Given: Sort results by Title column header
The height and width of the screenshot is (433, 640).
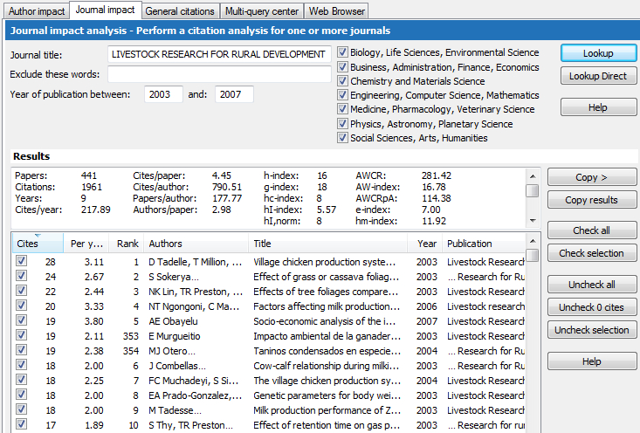Looking at the screenshot, I should (x=327, y=244).
